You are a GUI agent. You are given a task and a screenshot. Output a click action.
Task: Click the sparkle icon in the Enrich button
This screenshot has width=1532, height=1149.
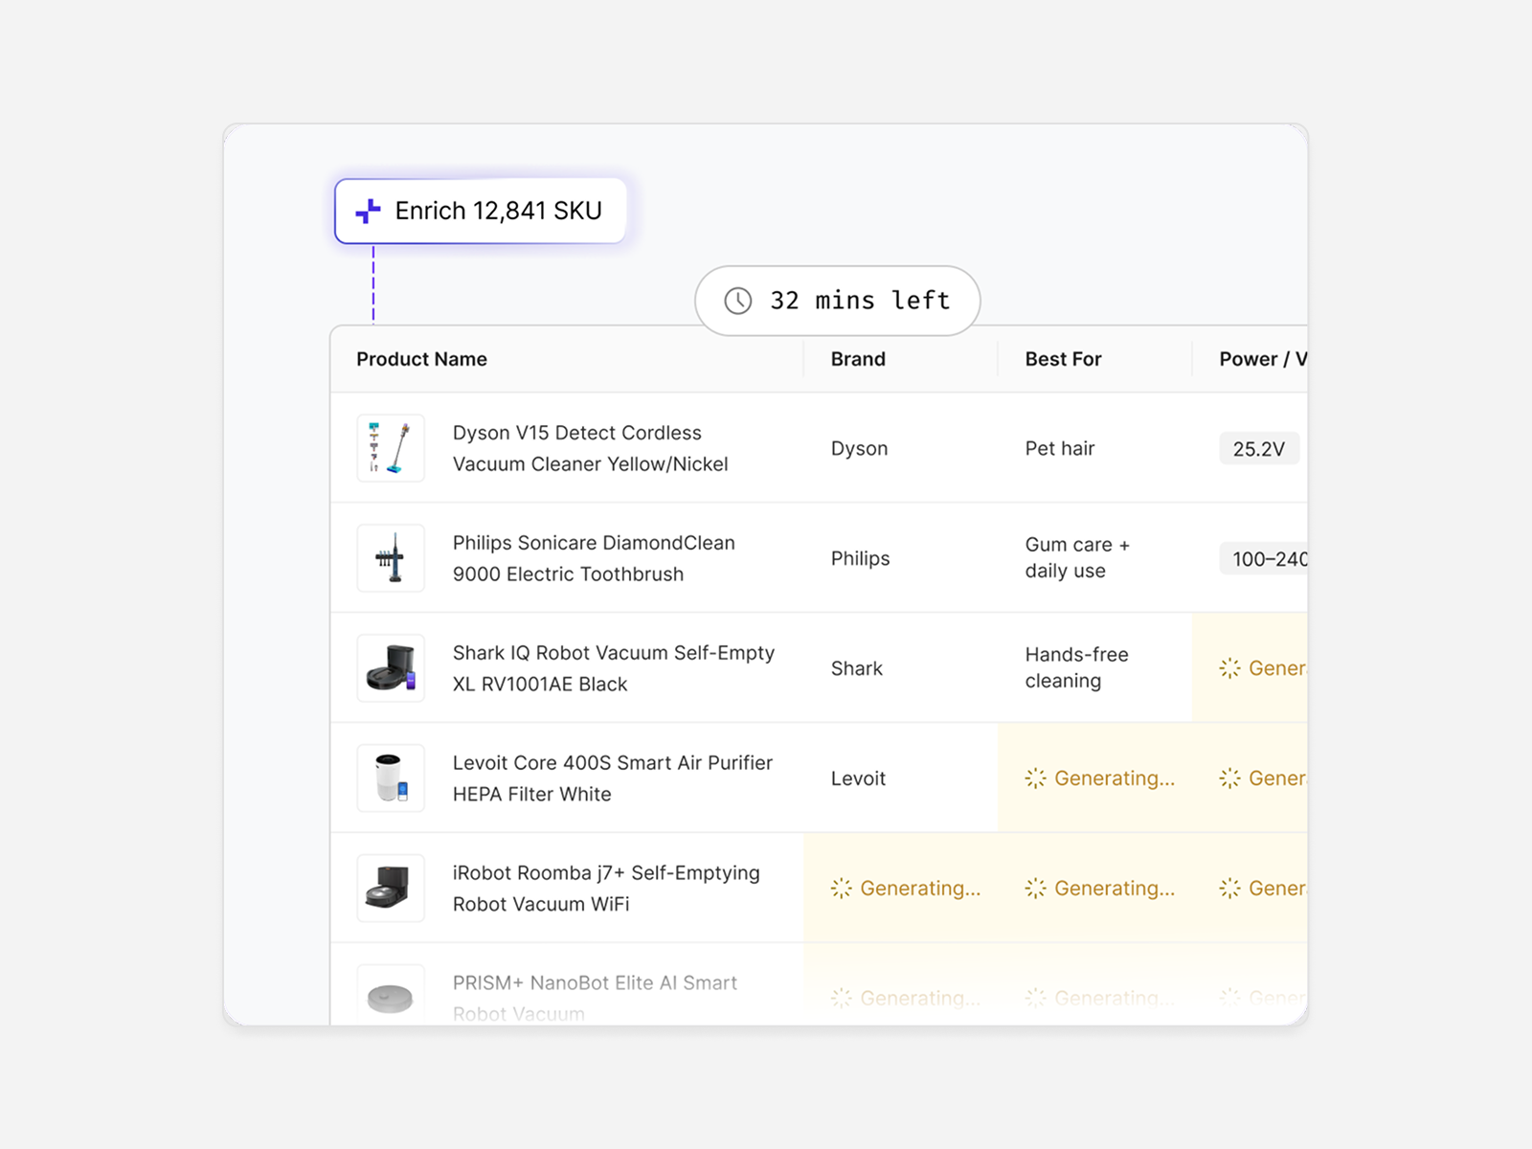coord(368,211)
